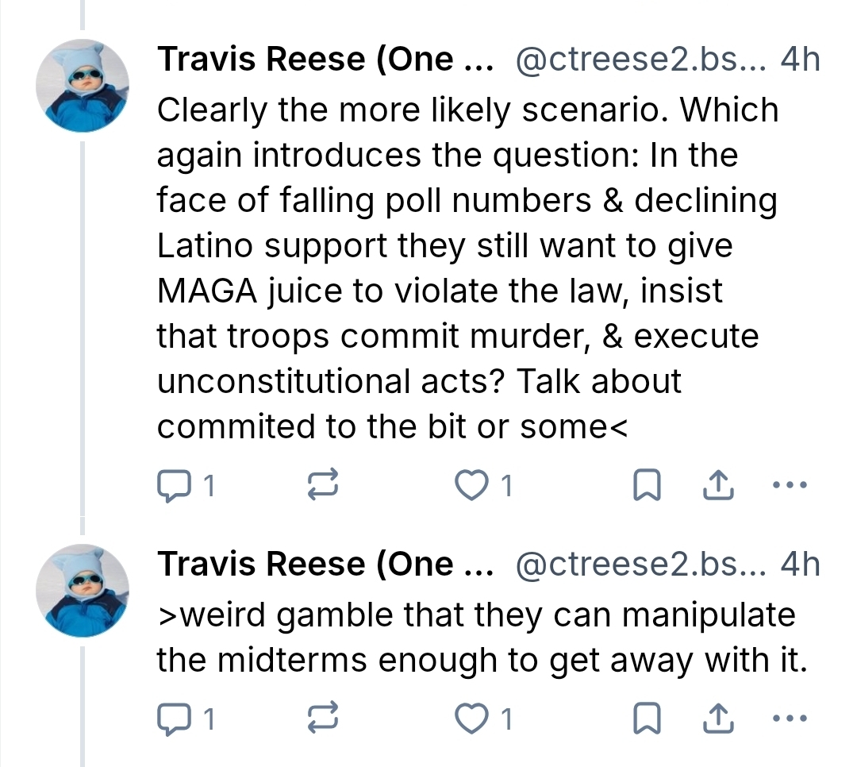Repost the first post about MAGA juice
857x767 pixels.
[323, 486]
